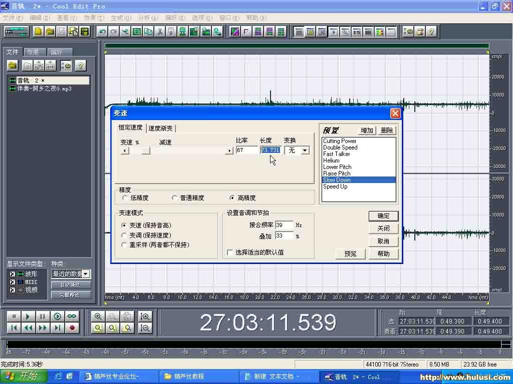Click the Copy icon in the toolbar
513x384 pixels.
[x=148, y=31]
